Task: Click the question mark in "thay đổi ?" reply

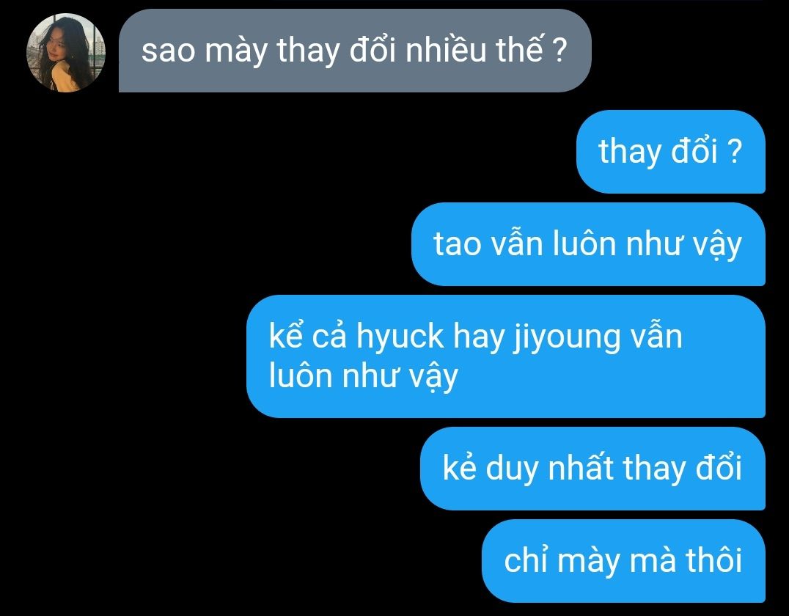Action: click(x=735, y=151)
